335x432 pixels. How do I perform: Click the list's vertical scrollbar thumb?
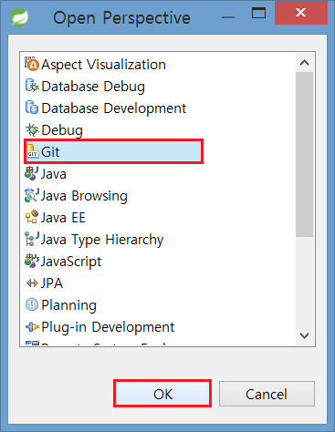coord(304,154)
